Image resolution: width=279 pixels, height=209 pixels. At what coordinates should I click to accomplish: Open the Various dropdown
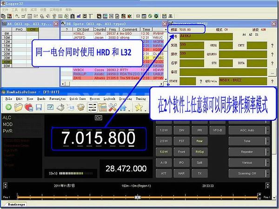[x=249, y=163]
